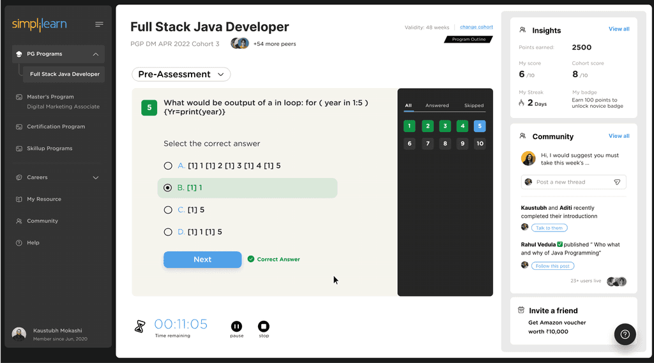Click the Skillup Programs sidebar icon
The height and width of the screenshot is (363, 654).
pos(19,149)
